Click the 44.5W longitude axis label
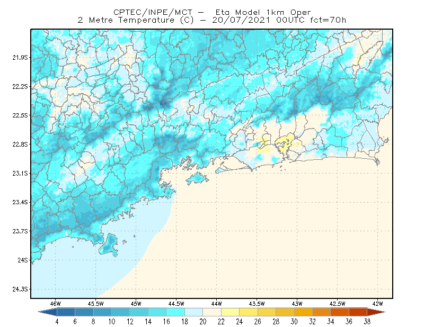Screen dimensions: 424x327 176,304
